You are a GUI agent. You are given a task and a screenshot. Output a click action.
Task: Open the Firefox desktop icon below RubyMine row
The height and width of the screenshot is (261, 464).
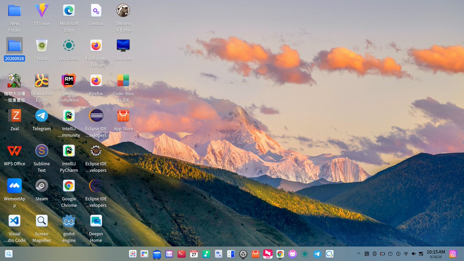[96, 80]
